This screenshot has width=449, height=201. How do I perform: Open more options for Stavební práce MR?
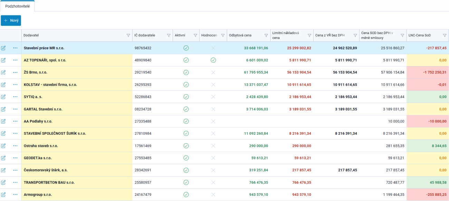tap(15, 48)
